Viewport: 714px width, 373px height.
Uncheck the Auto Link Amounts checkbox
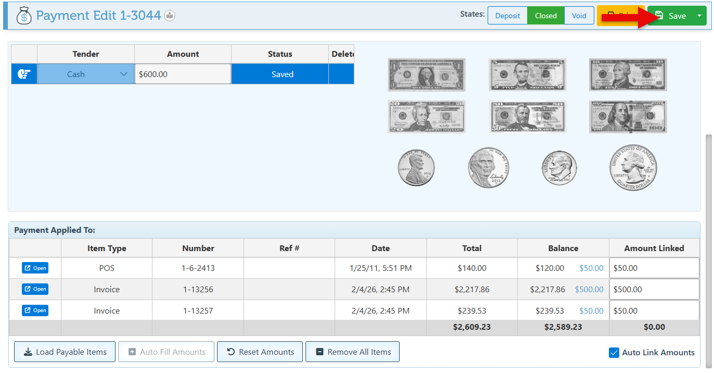coord(614,353)
